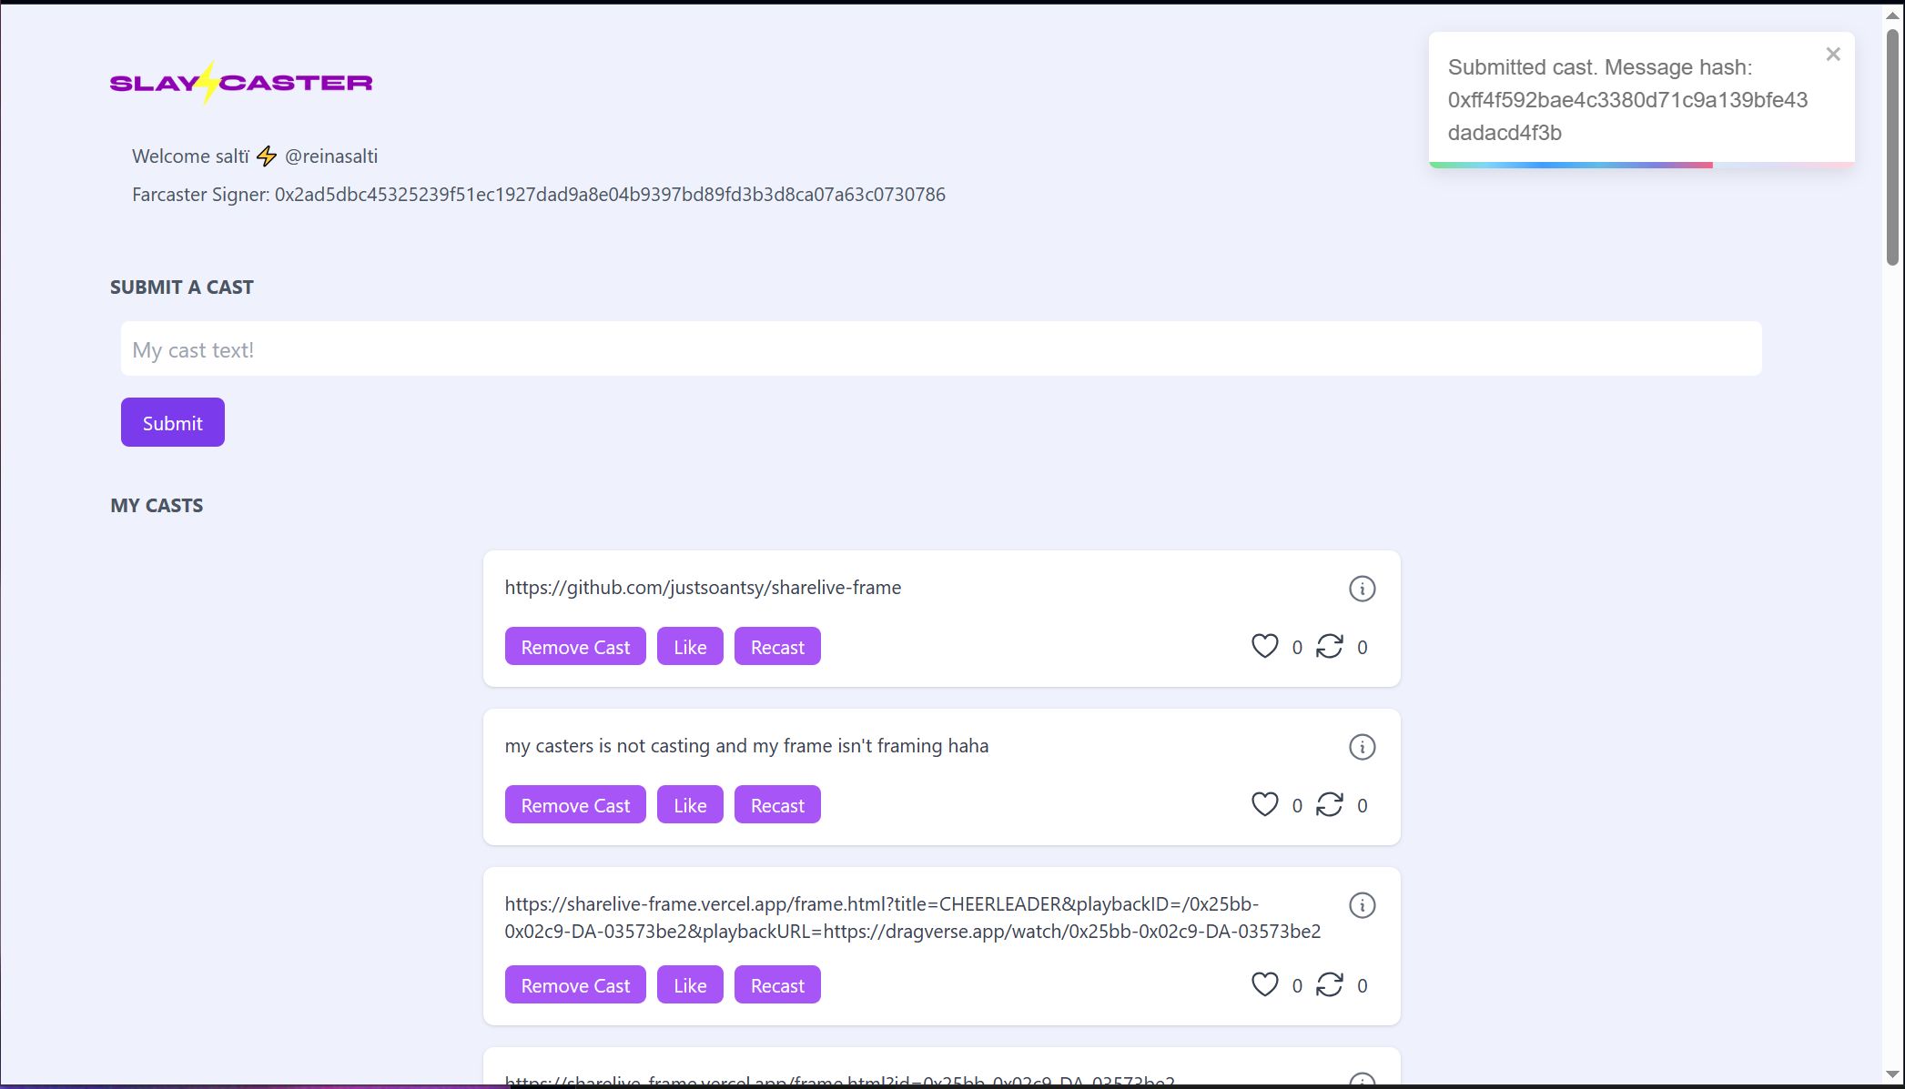Open info icon for 'my casters is not casting' cast
Screen dimensions: 1905x1089
coord(1362,747)
